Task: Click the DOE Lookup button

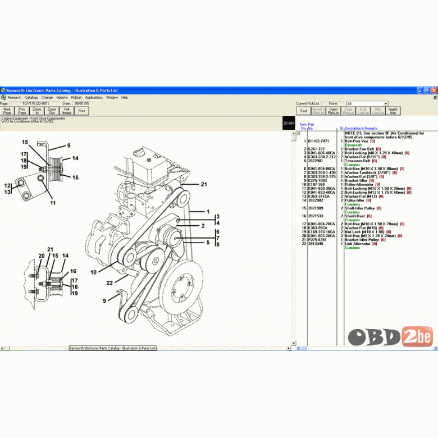Action: (363, 111)
